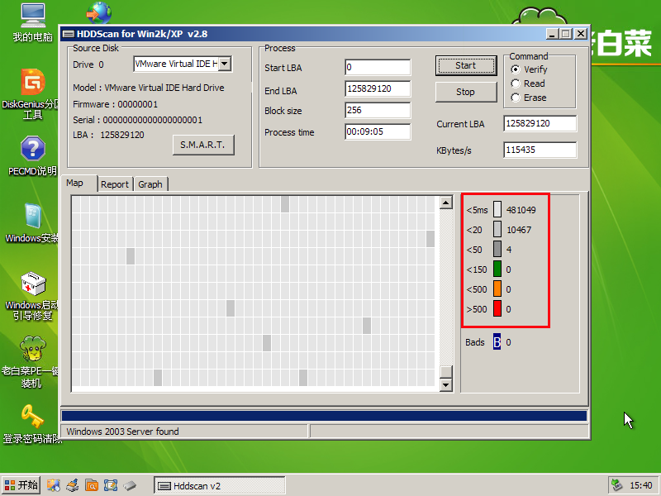Open the orange folder search quick launch icon
The image size is (661, 496).
pyautogui.click(x=92, y=485)
